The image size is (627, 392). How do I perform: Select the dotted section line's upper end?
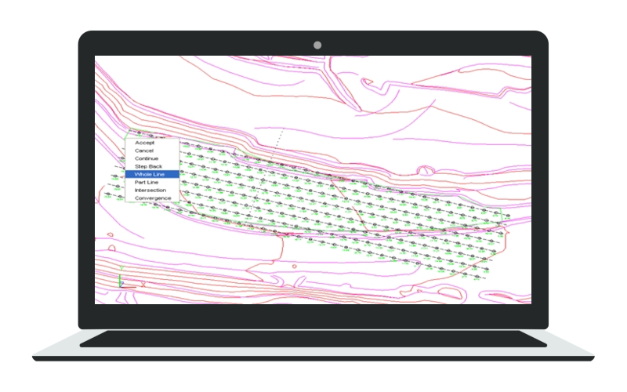[x=283, y=129]
